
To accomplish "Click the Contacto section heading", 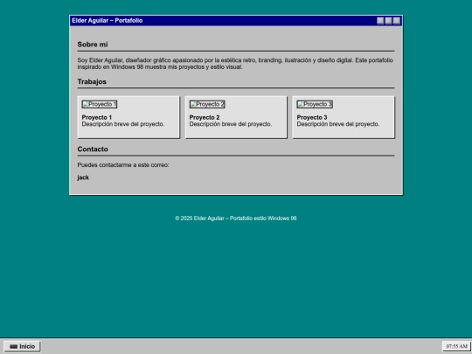I will point(93,149).
